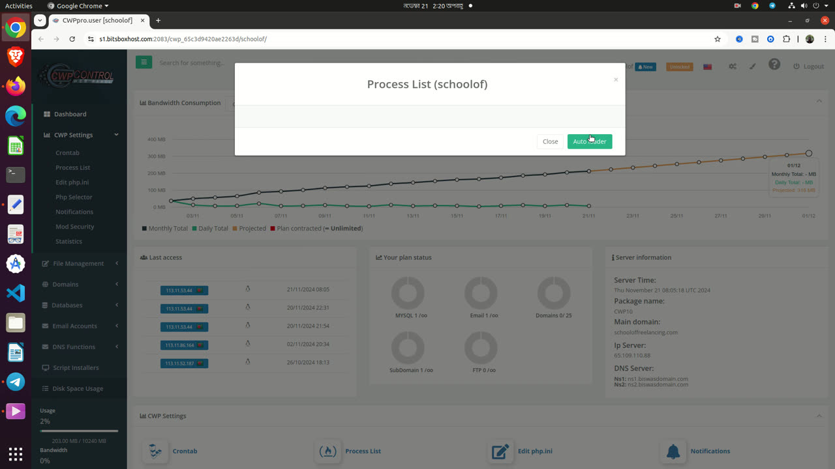This screenshot has height=469, width=835.
Task: Open the question mark help icon
Action: tap(774, 64)
